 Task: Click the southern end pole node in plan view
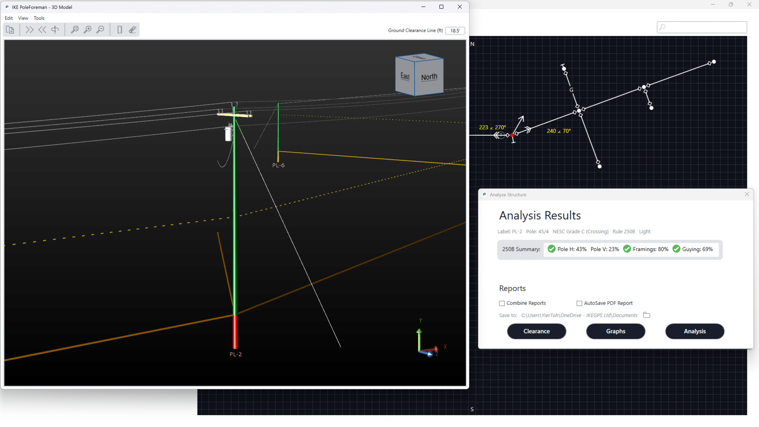coord(599,167)
